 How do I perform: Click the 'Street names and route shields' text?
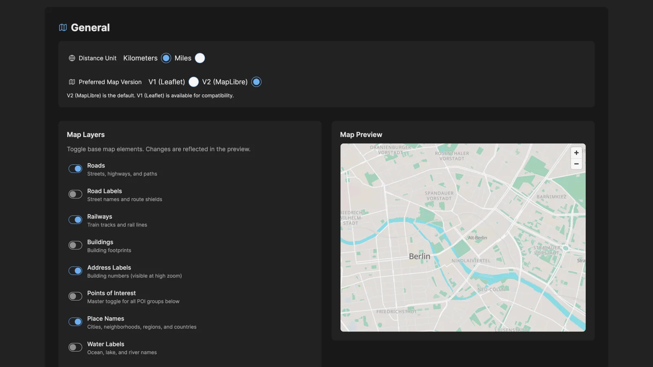pyautogui.click(x=124, y=199)
